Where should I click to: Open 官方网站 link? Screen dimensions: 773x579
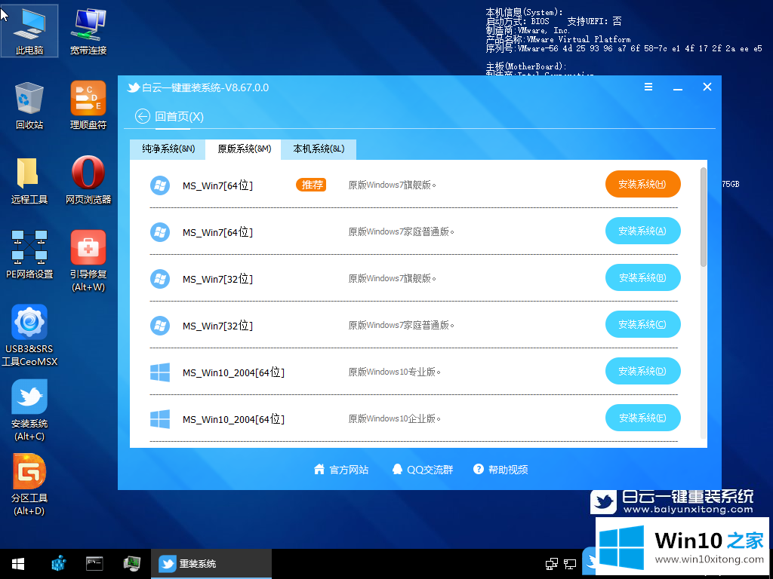point(341,470)
